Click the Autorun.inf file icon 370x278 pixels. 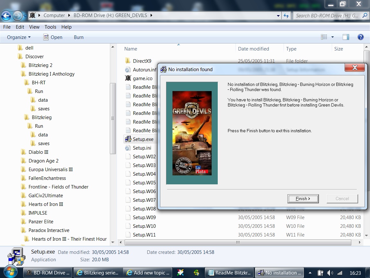click(x=128, y=69)
